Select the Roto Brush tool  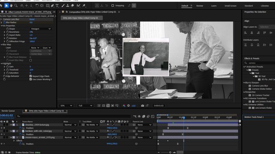(79, 6)
